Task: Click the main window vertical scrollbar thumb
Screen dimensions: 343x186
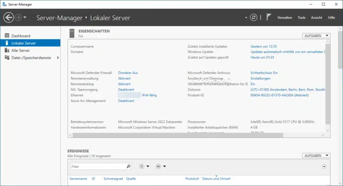Action: (340, 50)
